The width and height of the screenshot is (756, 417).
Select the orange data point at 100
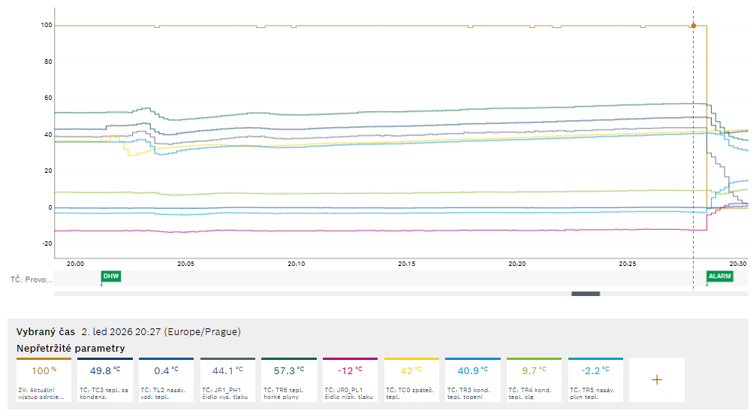(693, 26)
